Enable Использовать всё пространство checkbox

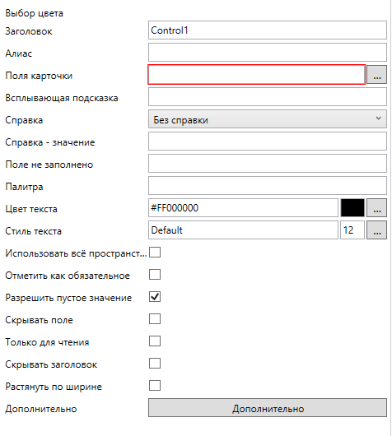coord(155,253)
